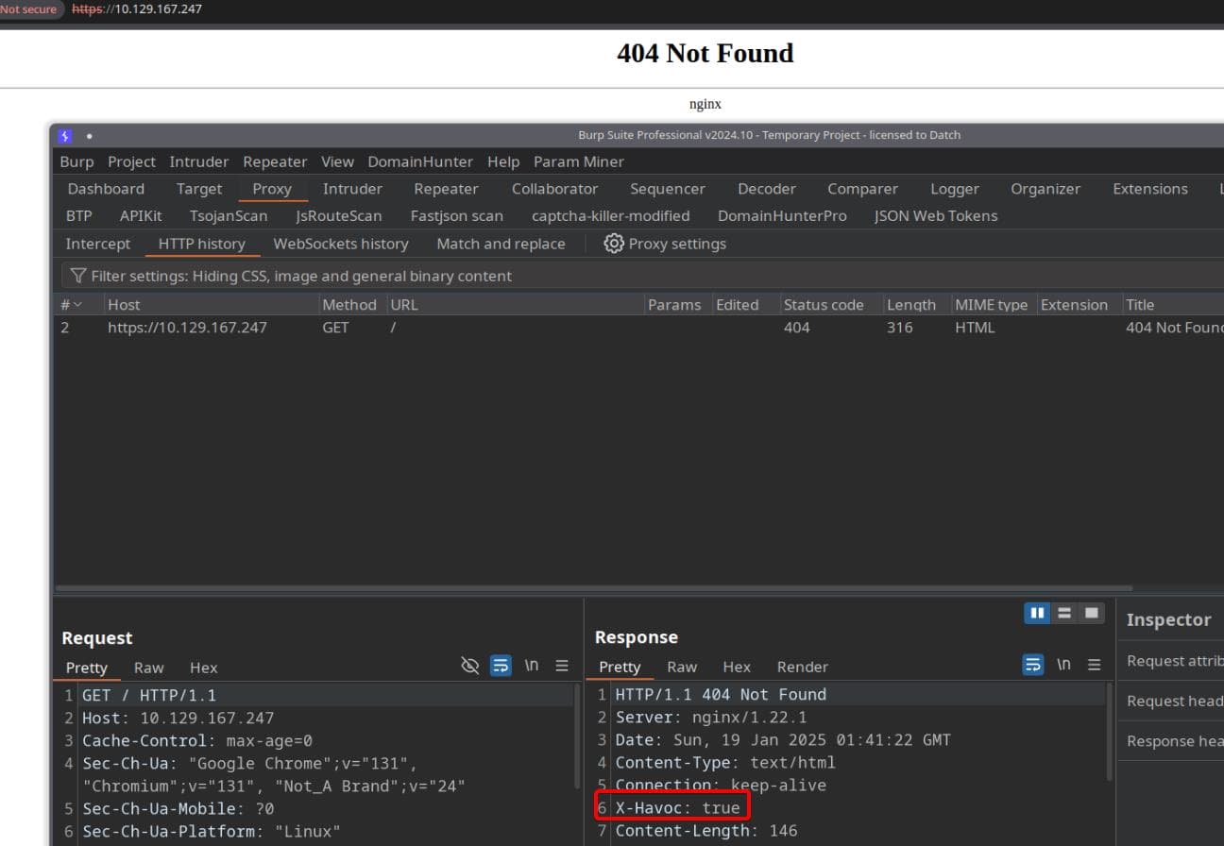Screen dimensions: 1224x846
Task: Sort history by the # column
Action: click(71, 305)
